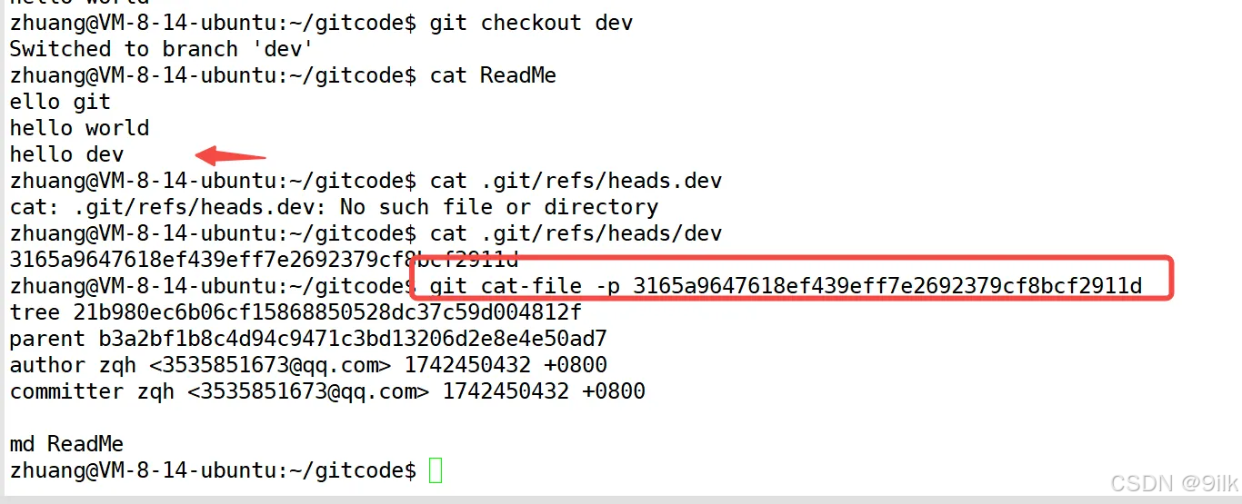Click the 'cat .git/refs/heads.dev' command
The image size is (1242, 504).
576,181
